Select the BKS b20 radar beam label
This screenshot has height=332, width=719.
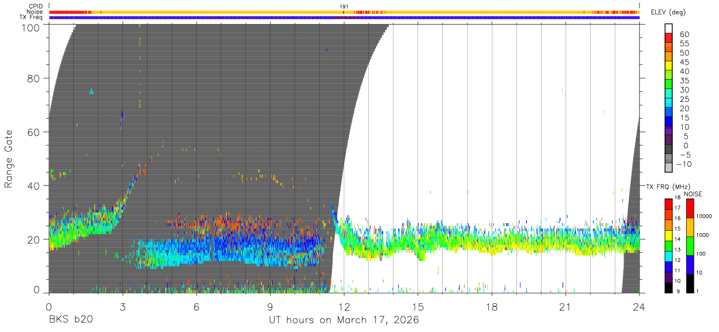pyautogui.click(x=70, y=320)
